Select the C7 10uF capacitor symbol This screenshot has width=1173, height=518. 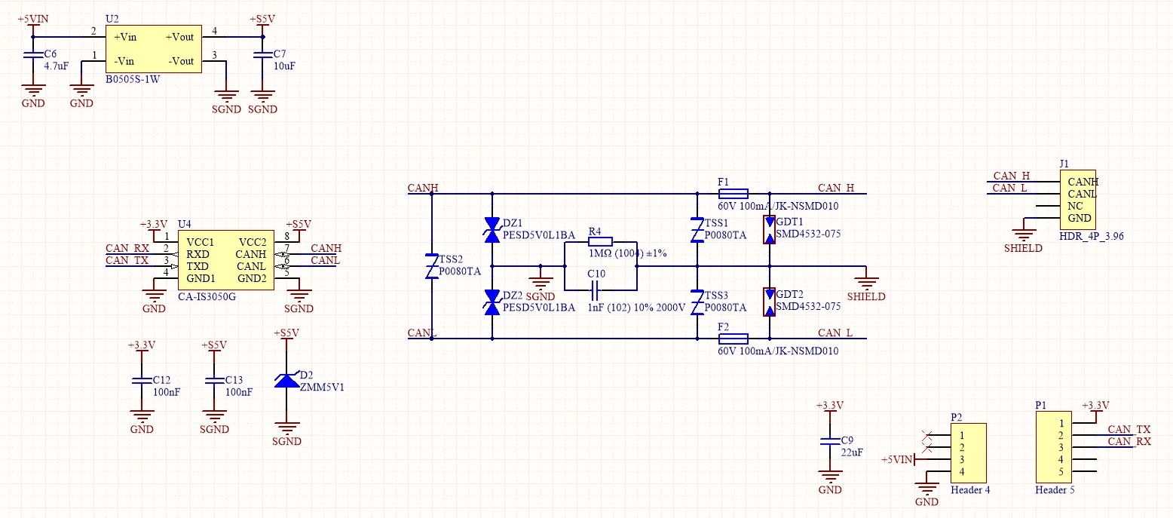(x=262, y=55)
